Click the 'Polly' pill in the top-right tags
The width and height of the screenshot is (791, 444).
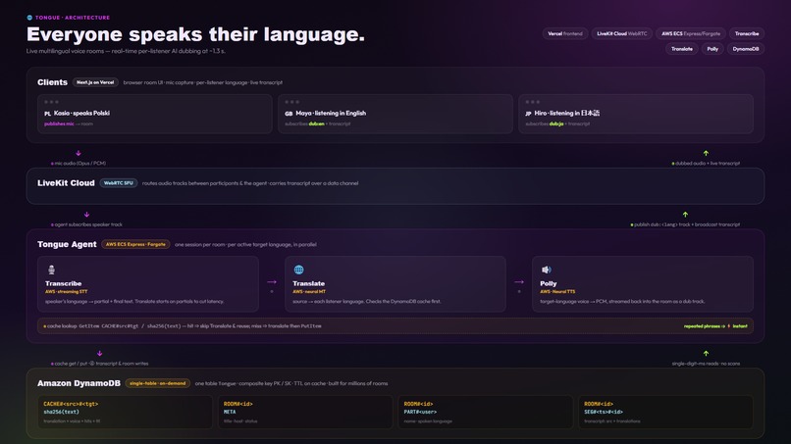click(712, 49)
